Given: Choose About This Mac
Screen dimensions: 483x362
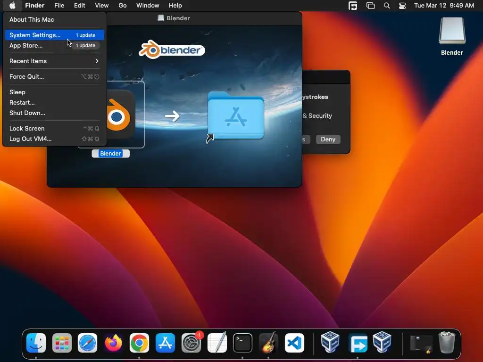Looking at the screenshot, I should pos(55,19).
